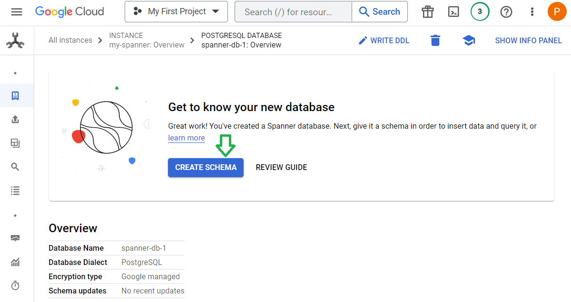Click the CREATE SCHEMA button
Screen dimensions: 571x302
coord(206,167)
